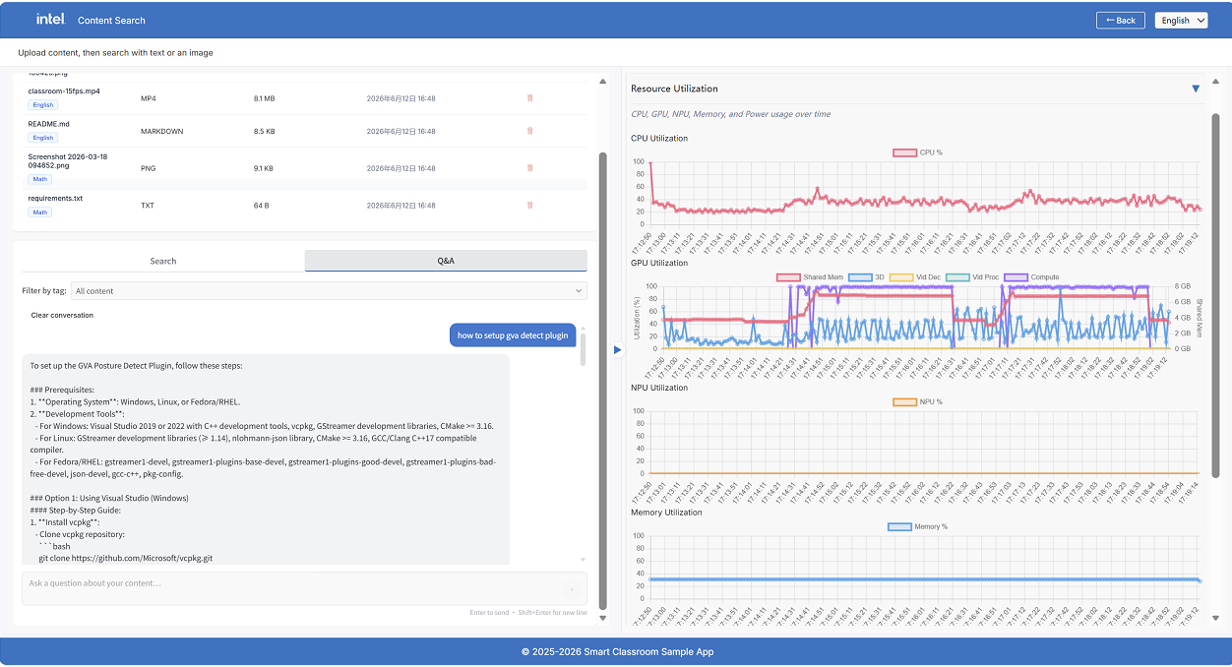Open the Filter by tag dropdown
Image resolution: width=1232 pixels, height=667 pixels.
[x=329, y=291]
